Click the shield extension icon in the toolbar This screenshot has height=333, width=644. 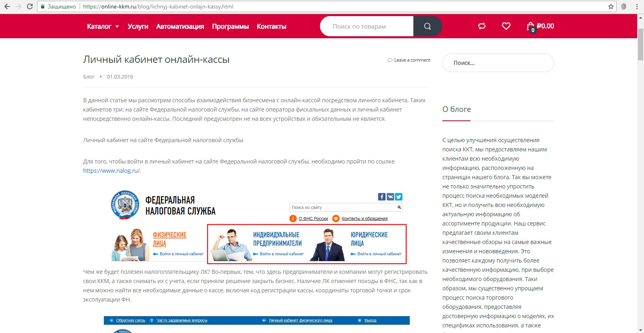pyautogui.click(x=624, y=6)
